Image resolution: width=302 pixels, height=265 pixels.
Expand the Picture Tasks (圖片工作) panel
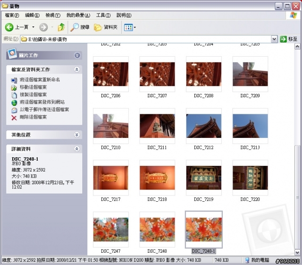click(x=77, y=55)
